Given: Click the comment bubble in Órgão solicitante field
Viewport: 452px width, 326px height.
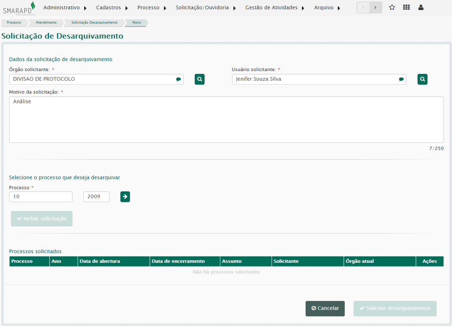Looking at the screenshot, I should (x=178, y=79).
